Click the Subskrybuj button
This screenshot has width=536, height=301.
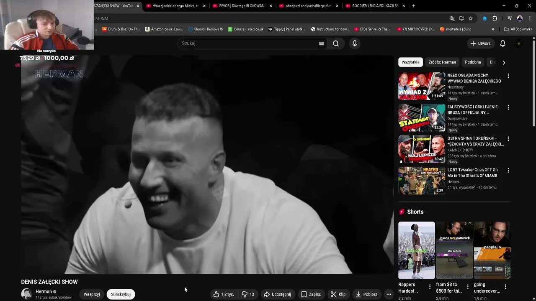pos(121,294)
